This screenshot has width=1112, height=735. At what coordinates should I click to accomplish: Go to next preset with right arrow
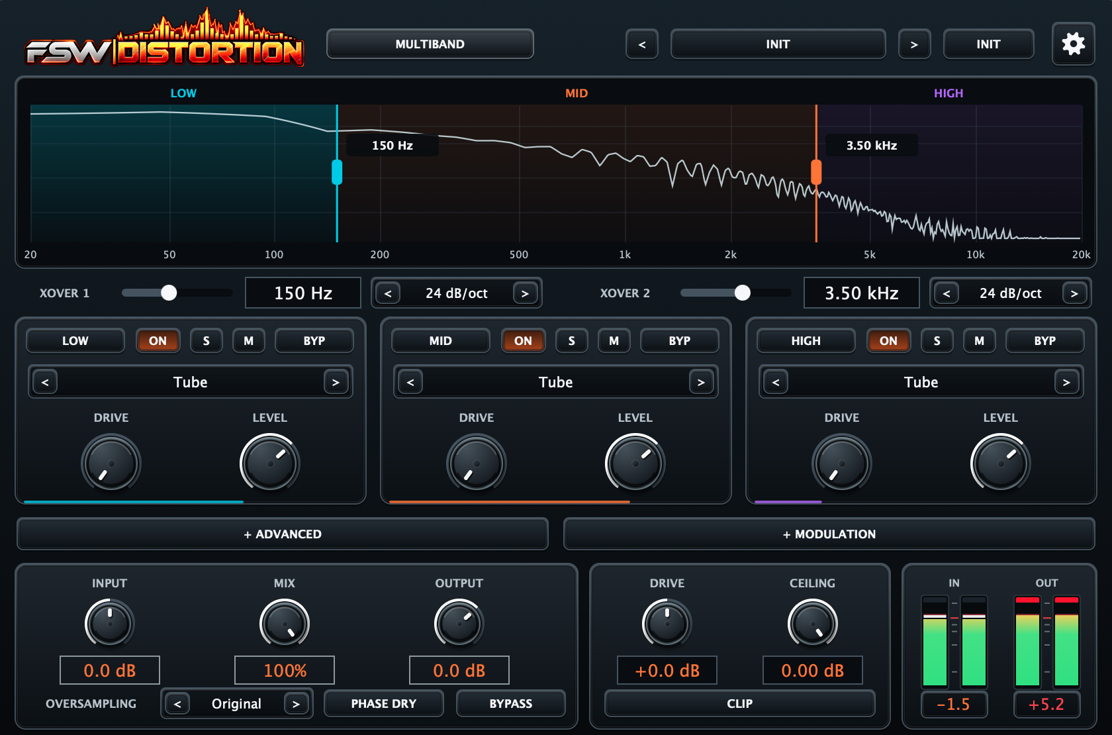914,44
